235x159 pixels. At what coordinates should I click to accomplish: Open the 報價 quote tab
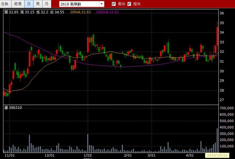click(18, 4)
